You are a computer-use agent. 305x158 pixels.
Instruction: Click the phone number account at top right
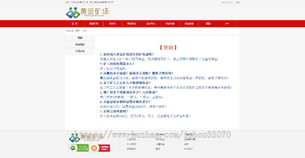point(227,2)
